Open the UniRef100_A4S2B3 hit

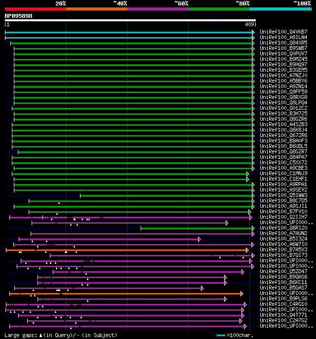pyautogui.click(x=283, y=124)
